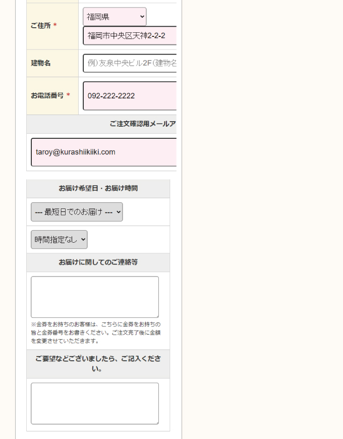Click the お届けに関してのご連絡等 heading
This screenshot has width=343, height=439.
tap(98, 262)
